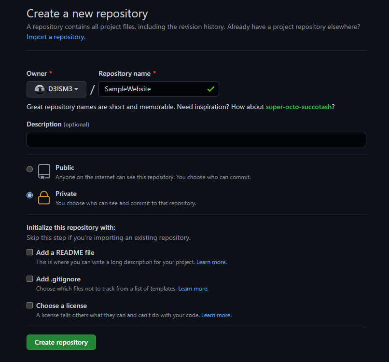The width and height of the screenshot is (389, 362).
Task: Click the Create repository button
Action: point(61,342)
